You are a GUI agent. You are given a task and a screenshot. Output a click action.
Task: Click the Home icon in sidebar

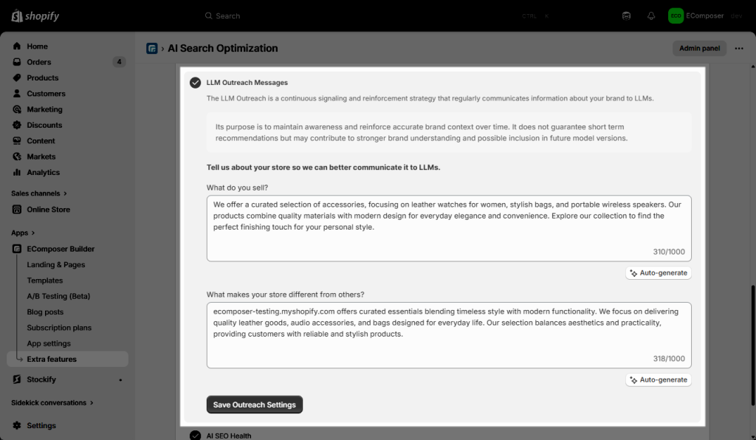[x=17, y=47]
